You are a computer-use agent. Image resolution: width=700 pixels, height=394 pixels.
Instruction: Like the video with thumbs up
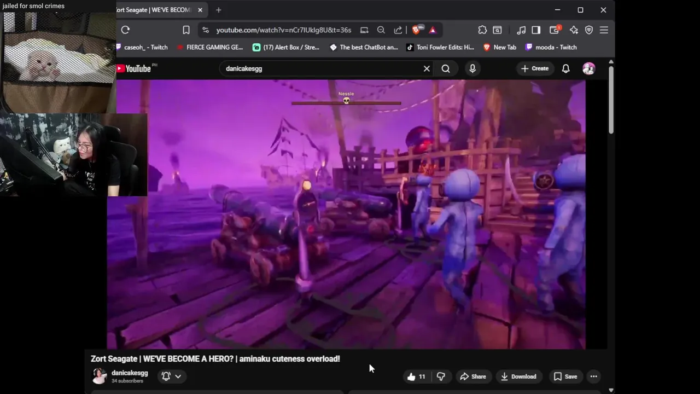pos(416,376)
